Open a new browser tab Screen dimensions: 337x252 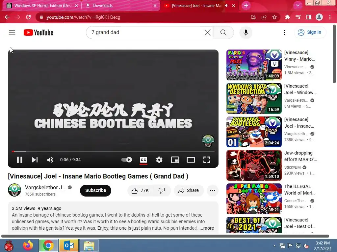tap(246, 6)
